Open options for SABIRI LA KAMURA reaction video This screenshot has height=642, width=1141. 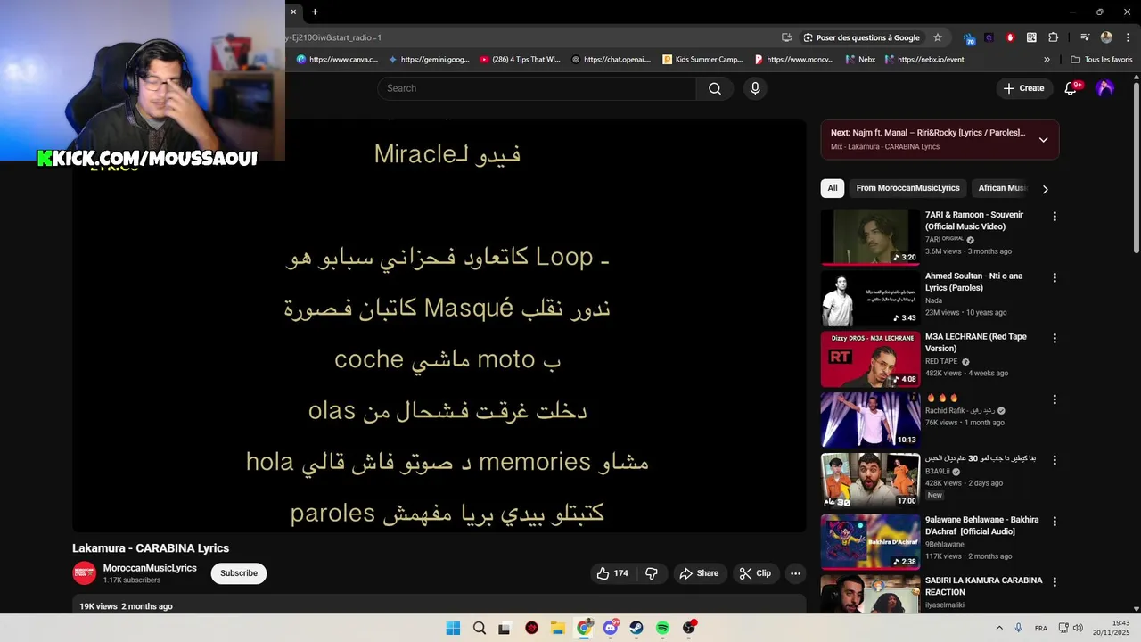click(1055, 581)
